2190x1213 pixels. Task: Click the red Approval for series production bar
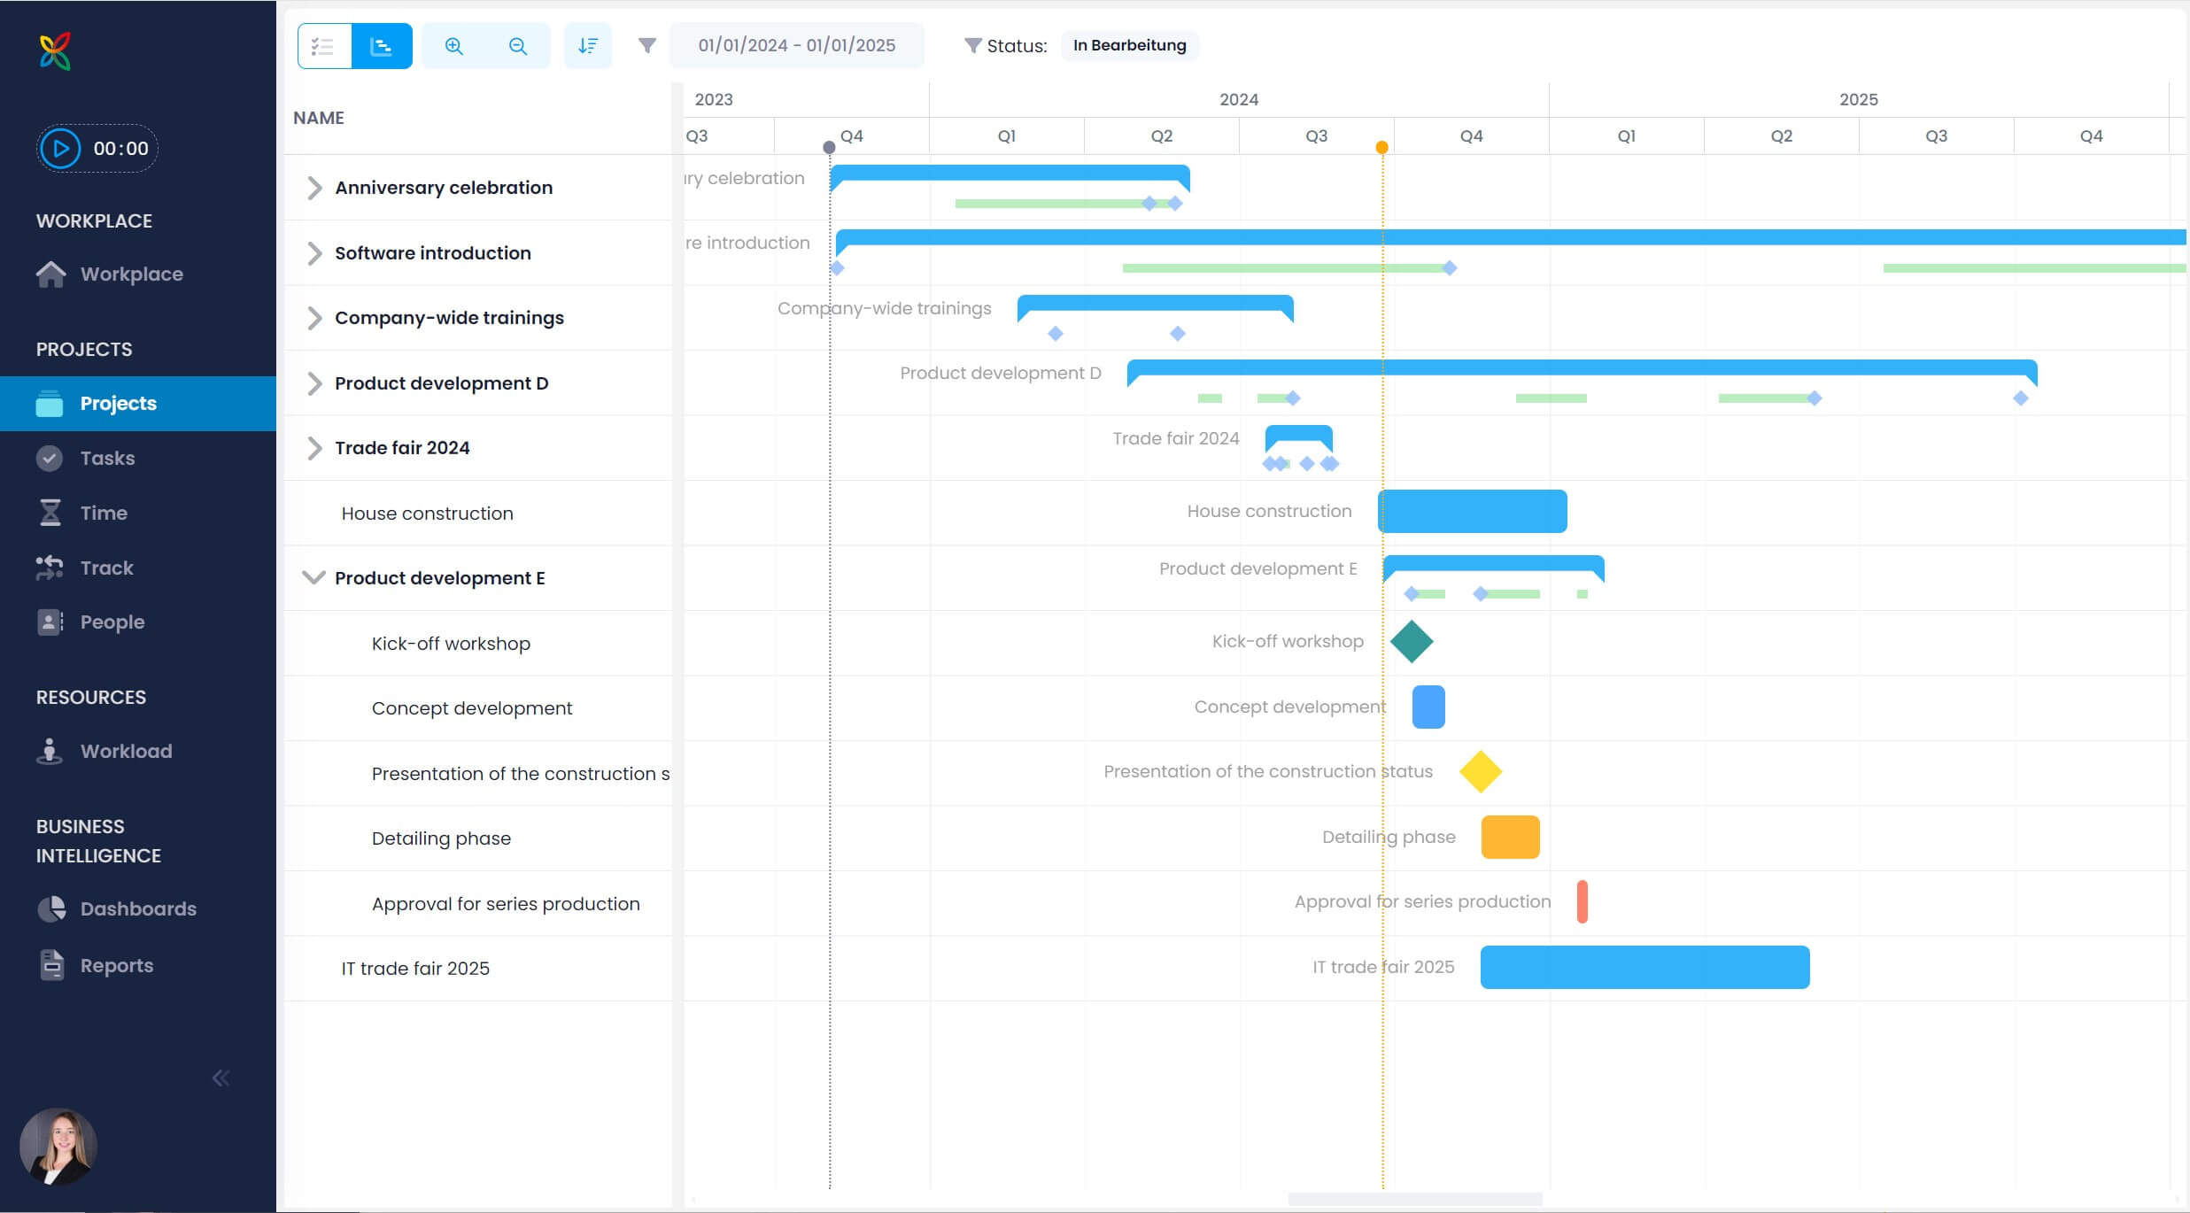1583,901
